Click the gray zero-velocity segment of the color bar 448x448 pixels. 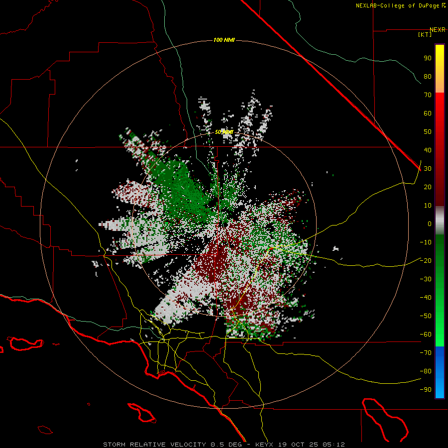(440, 221)
